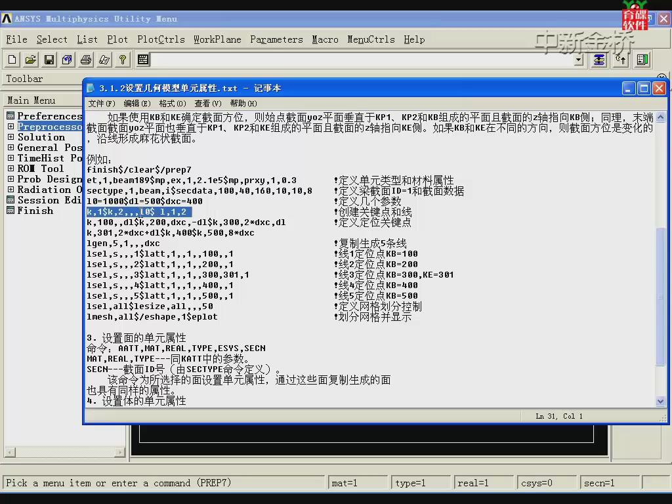
Task: Click the csys=0 status field
Action: coord(547,483)
